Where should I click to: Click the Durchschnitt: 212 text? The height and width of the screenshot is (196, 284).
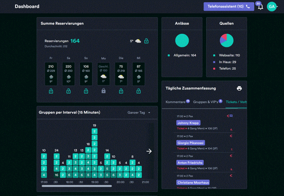tap(56, 47)
